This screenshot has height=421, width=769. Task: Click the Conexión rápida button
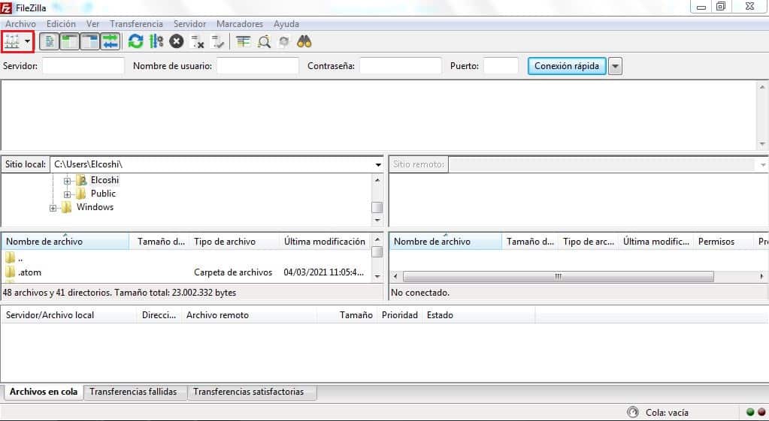(567, 66)
